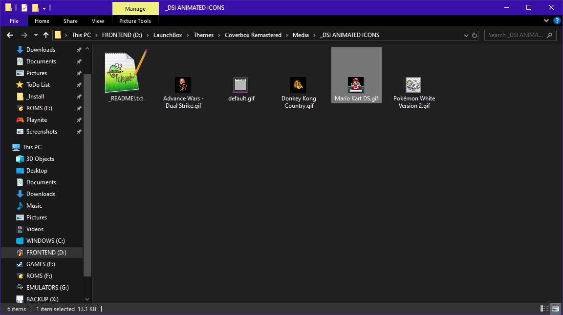This screenshot has height=315, width=563.
Task: Switch to Large icons view in status bar
Action: tap(556, 309)
